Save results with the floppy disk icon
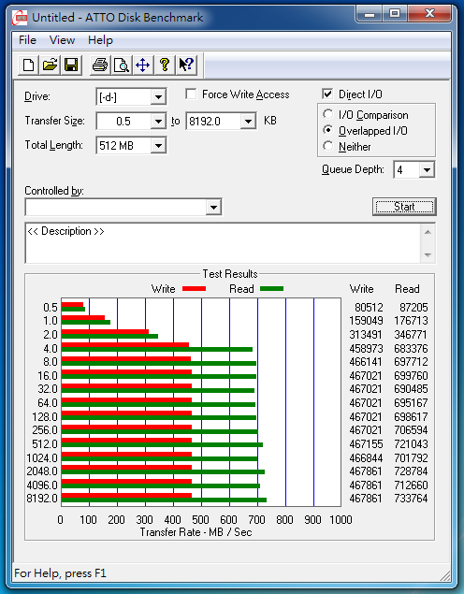Screen dimensions: 464x594 coord(72,65)
